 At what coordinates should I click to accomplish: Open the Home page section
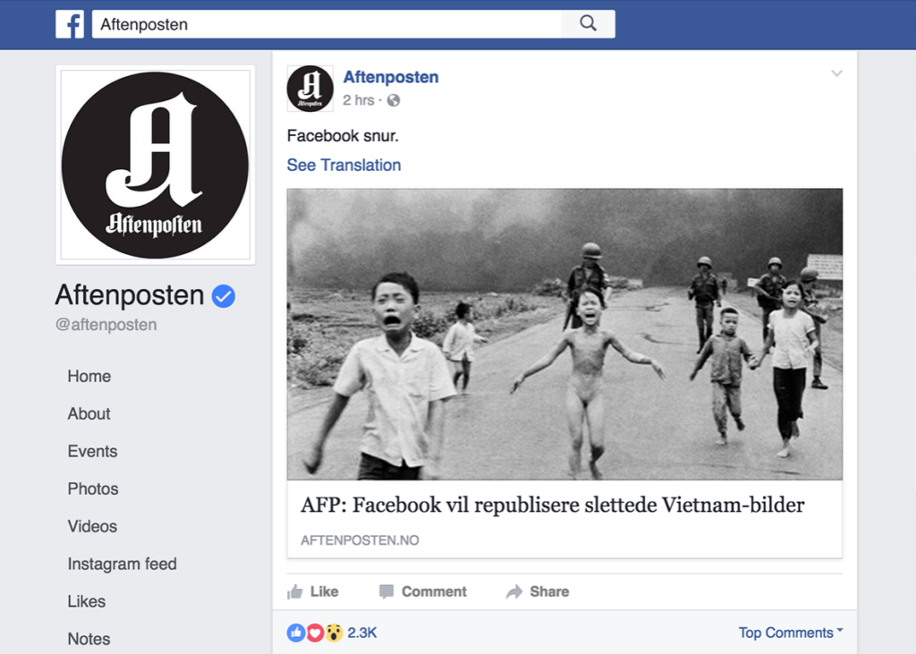[89, 376]
